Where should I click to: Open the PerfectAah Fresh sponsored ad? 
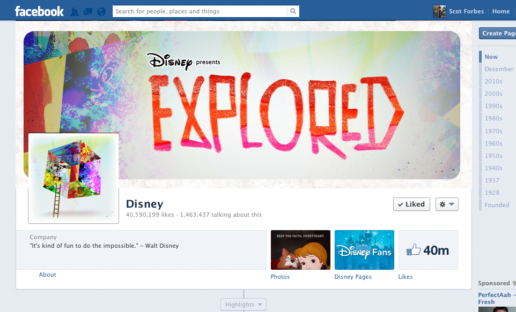pyautogui.click(x=497, y=298)
